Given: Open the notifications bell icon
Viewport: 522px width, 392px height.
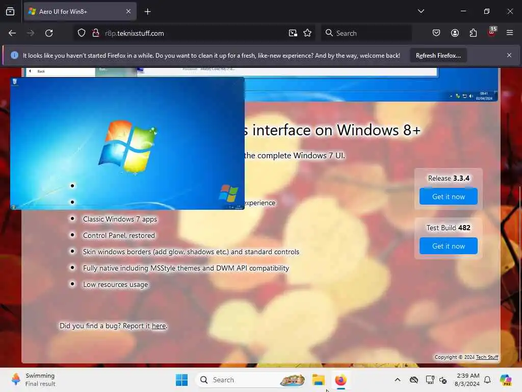Looking at the screenshot, I should (x=487, y=380).
